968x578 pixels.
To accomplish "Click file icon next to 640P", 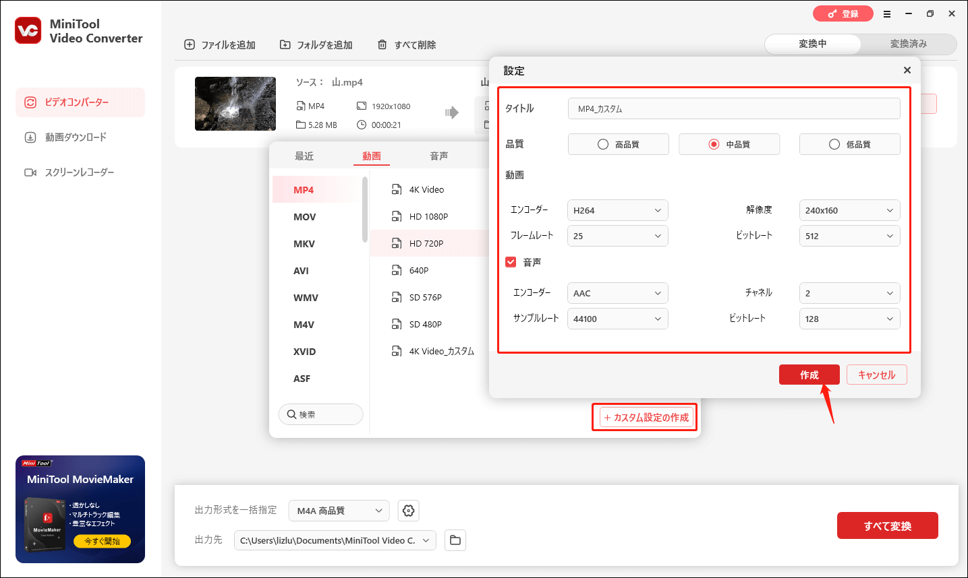I will [397, 270].
